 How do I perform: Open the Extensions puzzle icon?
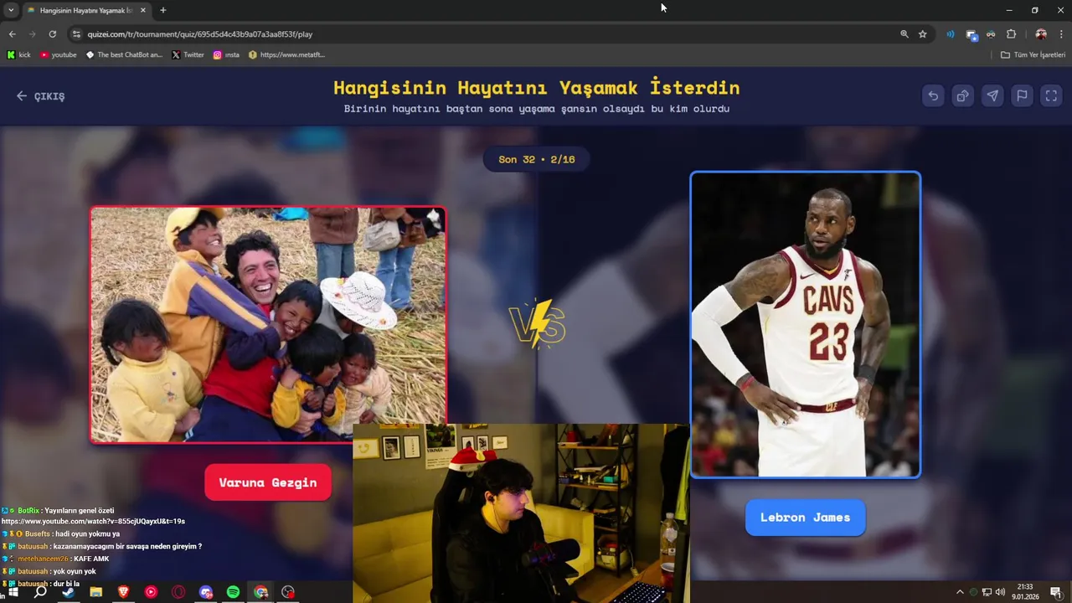coord(1011,34)
